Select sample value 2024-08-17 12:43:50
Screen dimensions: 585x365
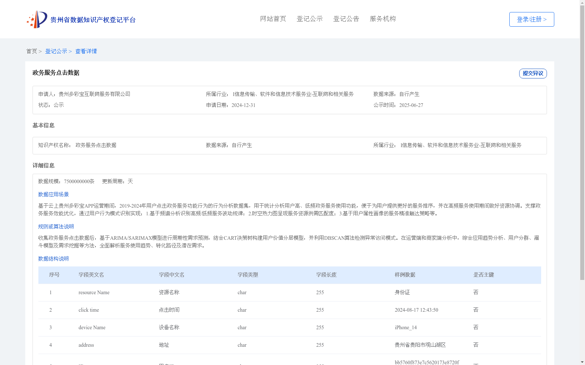[x=416, y=310]
